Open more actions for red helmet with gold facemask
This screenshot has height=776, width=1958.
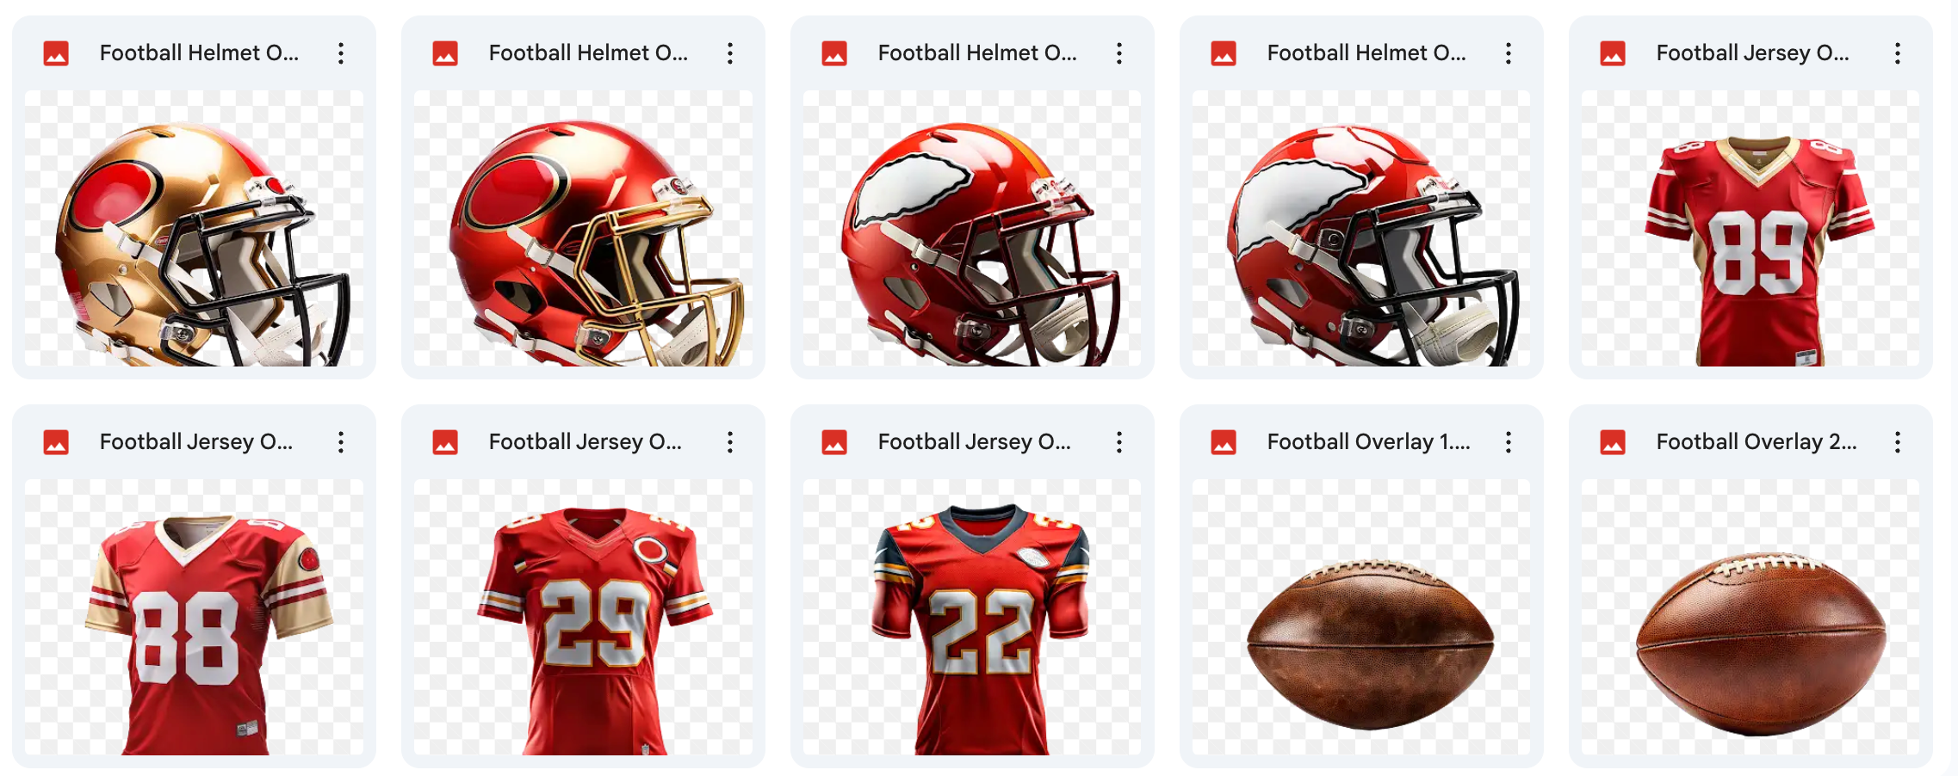730,53
